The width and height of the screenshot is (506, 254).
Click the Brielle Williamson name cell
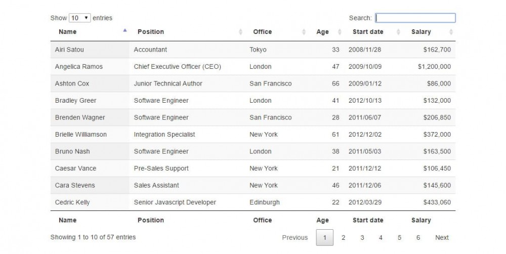tap(81, 135)
